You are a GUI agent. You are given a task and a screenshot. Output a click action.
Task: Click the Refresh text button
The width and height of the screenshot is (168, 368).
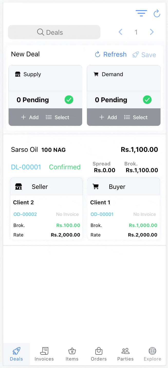click(x=115, y=54)
